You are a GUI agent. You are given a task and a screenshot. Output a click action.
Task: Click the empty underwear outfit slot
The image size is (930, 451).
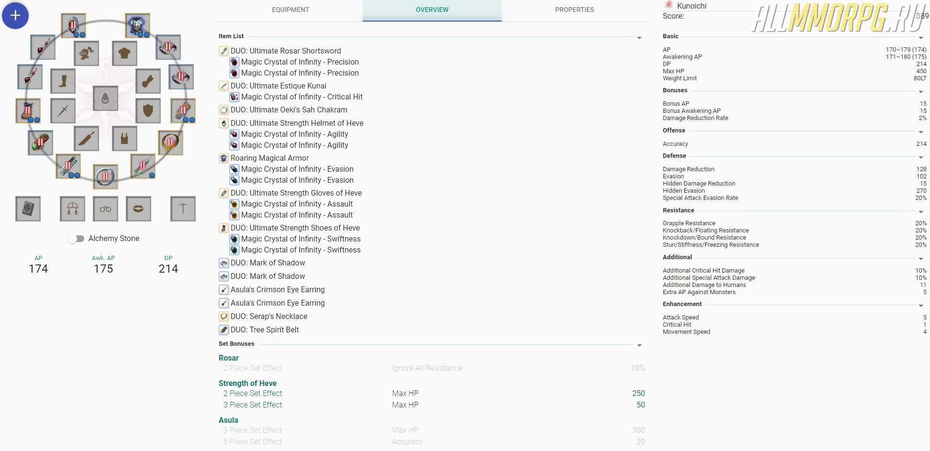click(124, 139)
